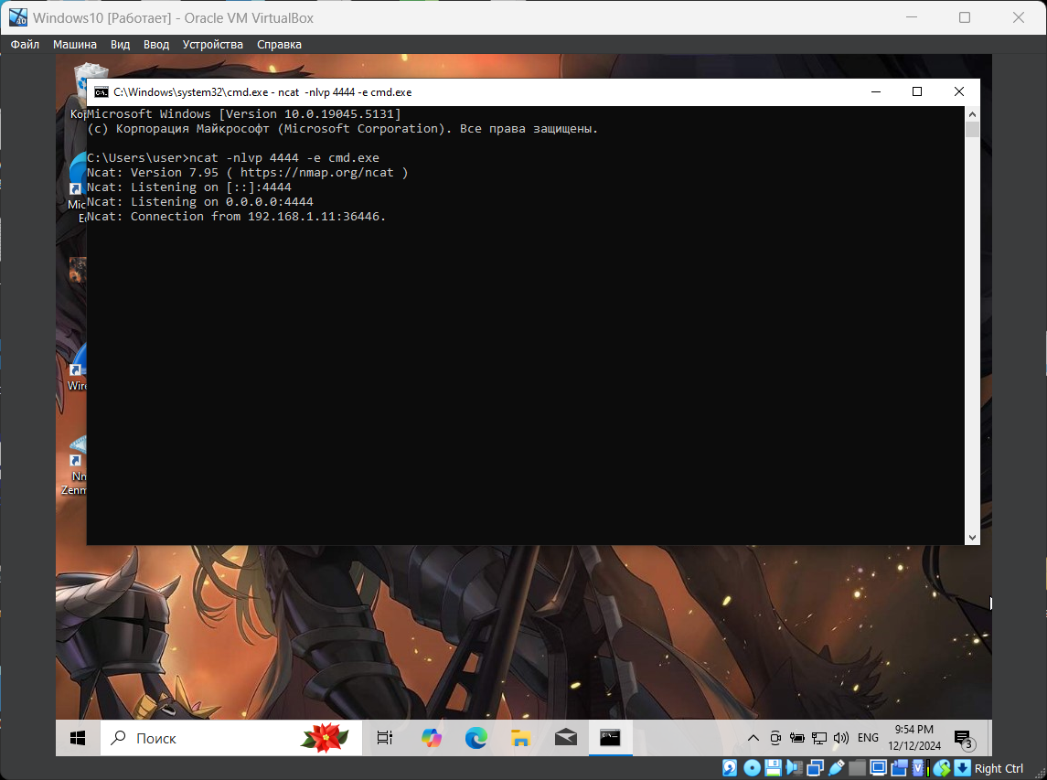
Task: Open the Action Center notifications icon
Action: pyautogui.click(x=964, y=739)
